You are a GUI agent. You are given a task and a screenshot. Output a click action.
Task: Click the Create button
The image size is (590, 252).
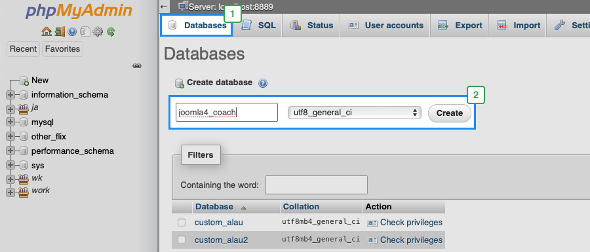click(x=450, y=113)
